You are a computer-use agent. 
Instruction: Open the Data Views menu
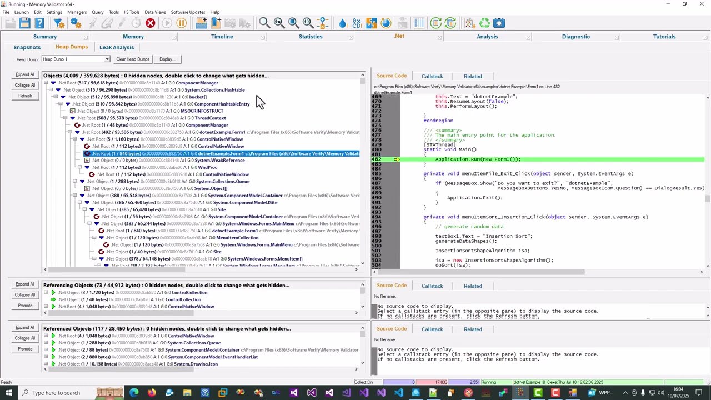[155, 12]
